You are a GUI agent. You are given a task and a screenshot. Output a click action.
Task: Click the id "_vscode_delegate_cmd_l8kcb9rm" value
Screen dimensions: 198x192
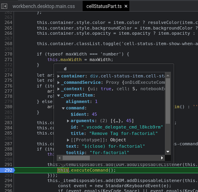pyautogui.click(x=122, y=127)
